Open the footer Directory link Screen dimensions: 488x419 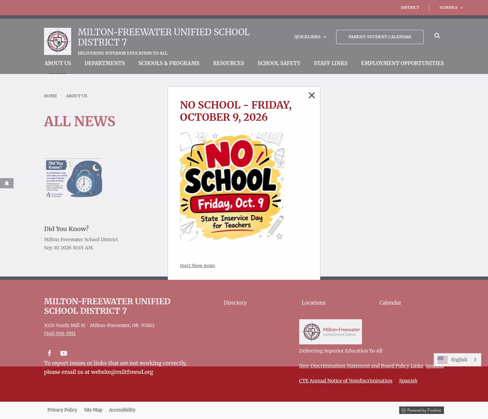coord(235,303)
